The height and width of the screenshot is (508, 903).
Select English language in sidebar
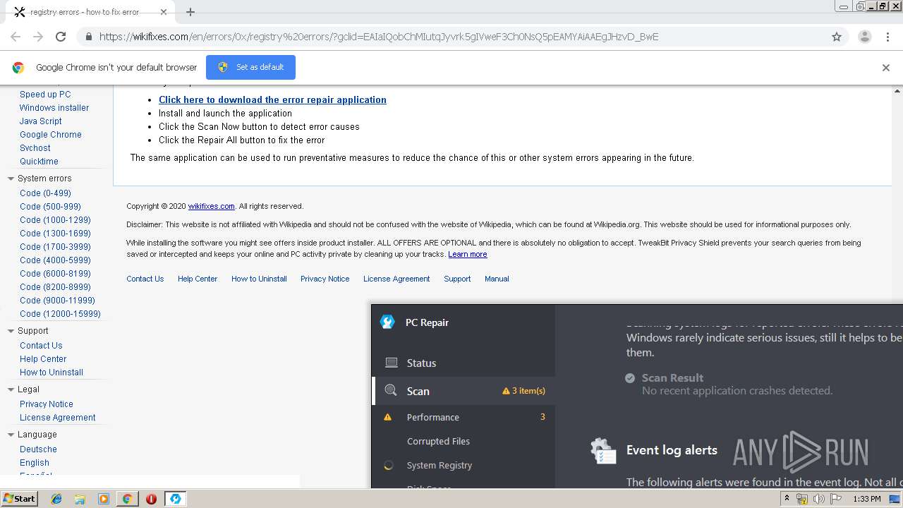pyautogui.click(x=35, y=462)
